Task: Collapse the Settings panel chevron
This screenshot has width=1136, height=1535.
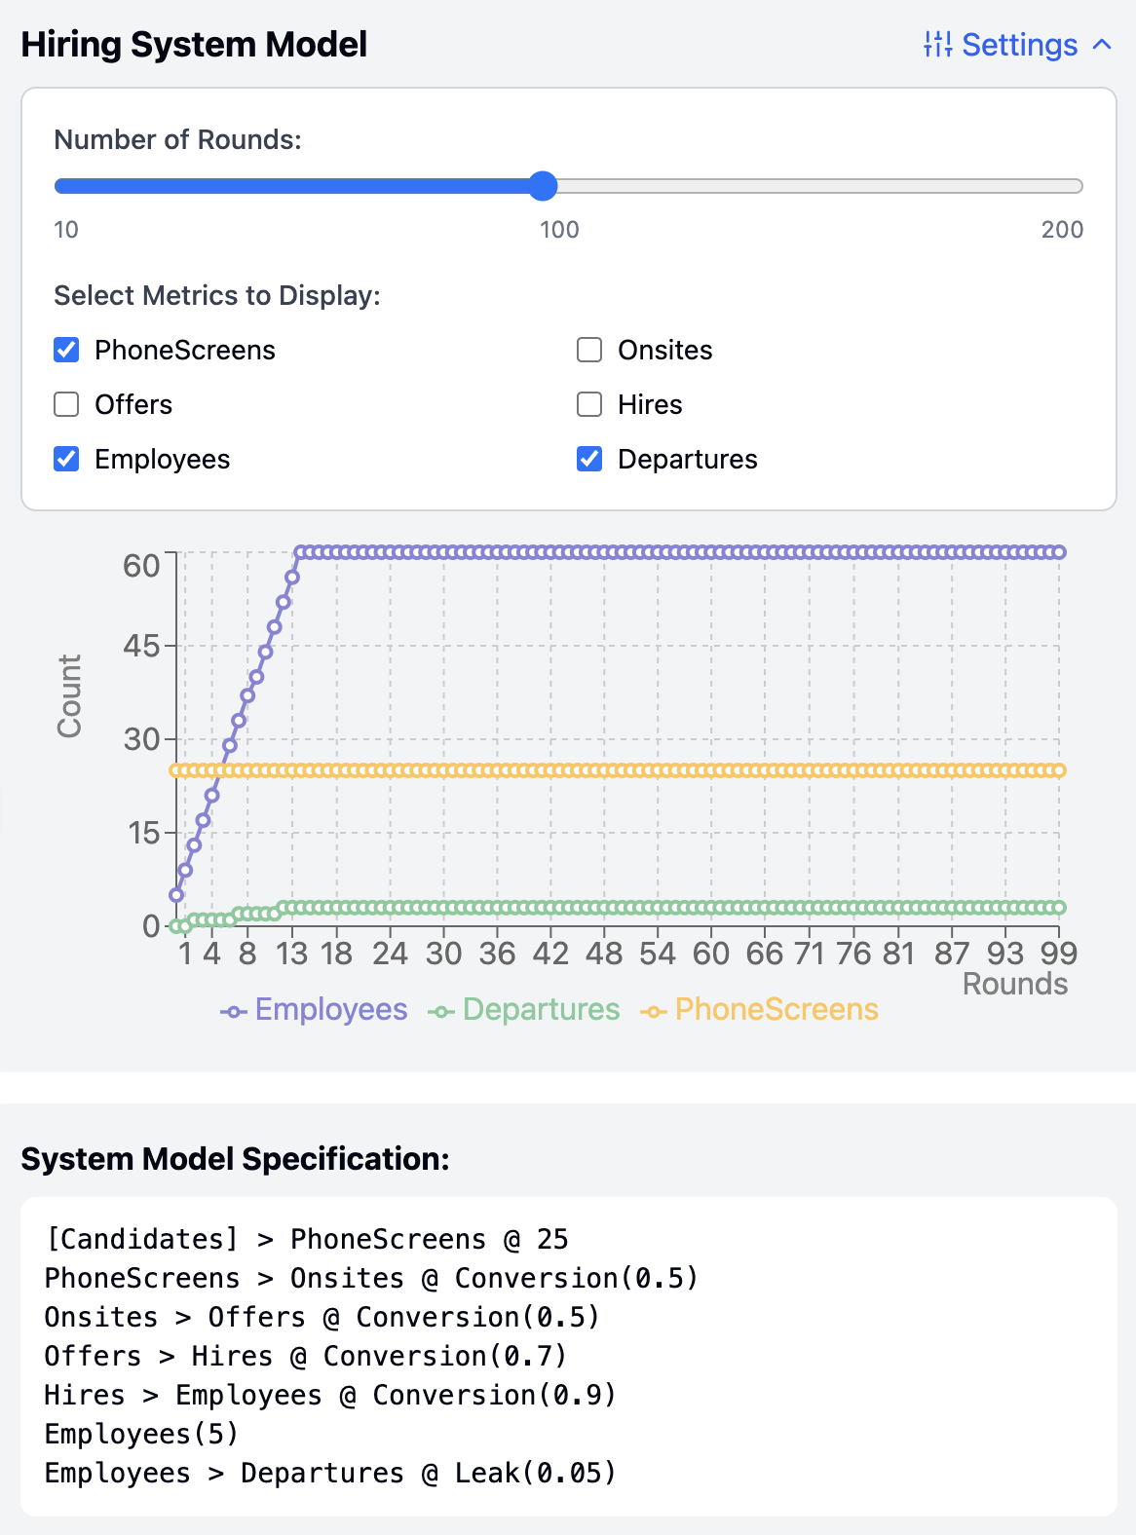Action: coord(1102,45)
